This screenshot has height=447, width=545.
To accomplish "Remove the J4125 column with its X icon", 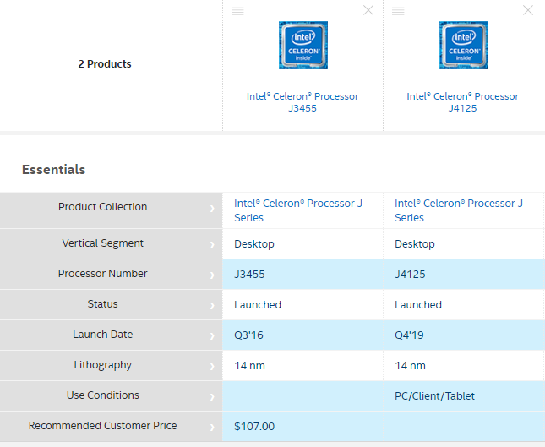I will click(x=528, y=10).
